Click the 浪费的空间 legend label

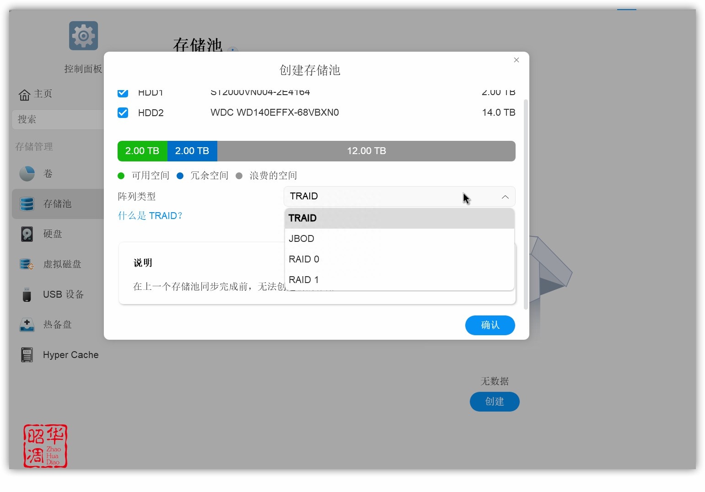coord(273,176)
